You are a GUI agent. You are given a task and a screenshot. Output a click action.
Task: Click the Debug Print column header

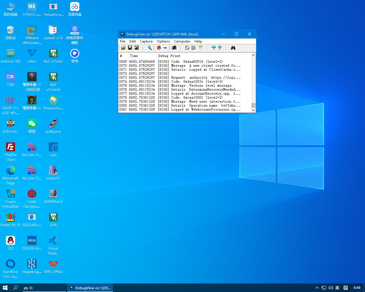[x=169, y=56]
